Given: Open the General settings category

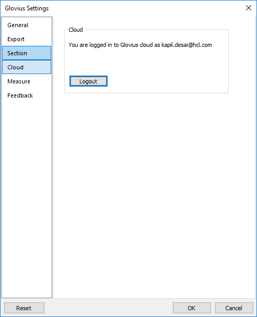Looking at the screenshot, I should click(x=27, y=25).
